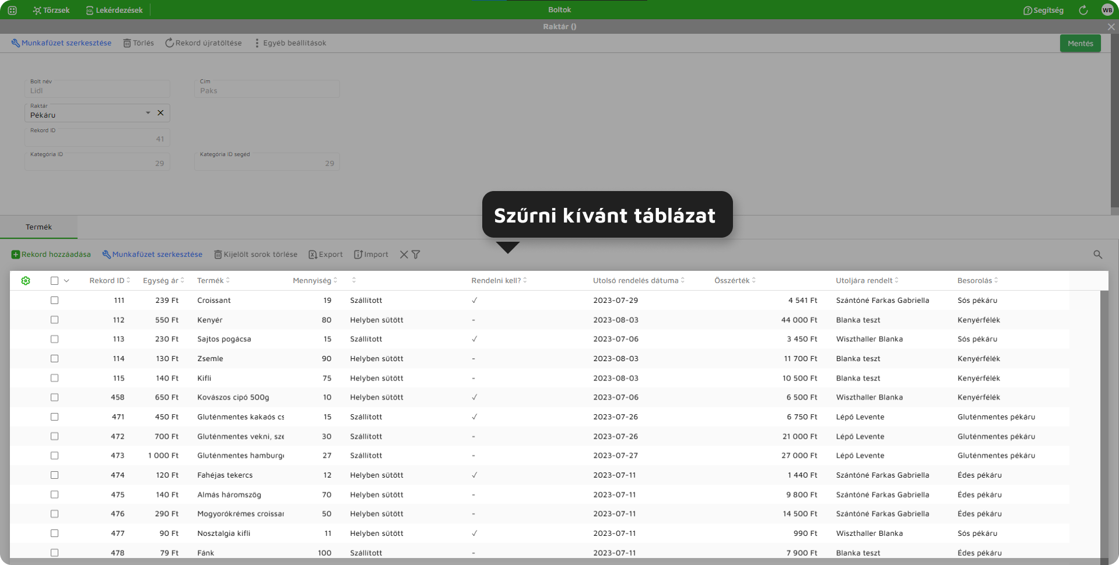The image size is (1119, 565).
Task: Click the Import button
Action: tap(371, 255)
